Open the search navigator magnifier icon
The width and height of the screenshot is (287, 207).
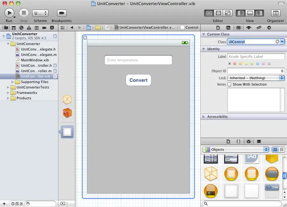click(21, 28)
